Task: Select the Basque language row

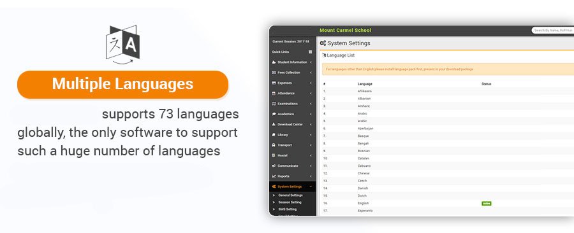Action: (x=447, y=136)
